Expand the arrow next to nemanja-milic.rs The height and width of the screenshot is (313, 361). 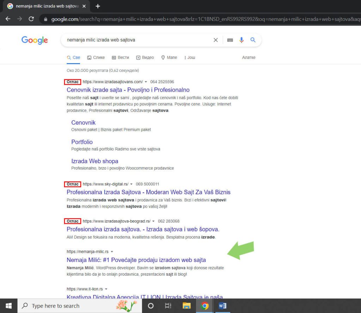coord(111,251)
